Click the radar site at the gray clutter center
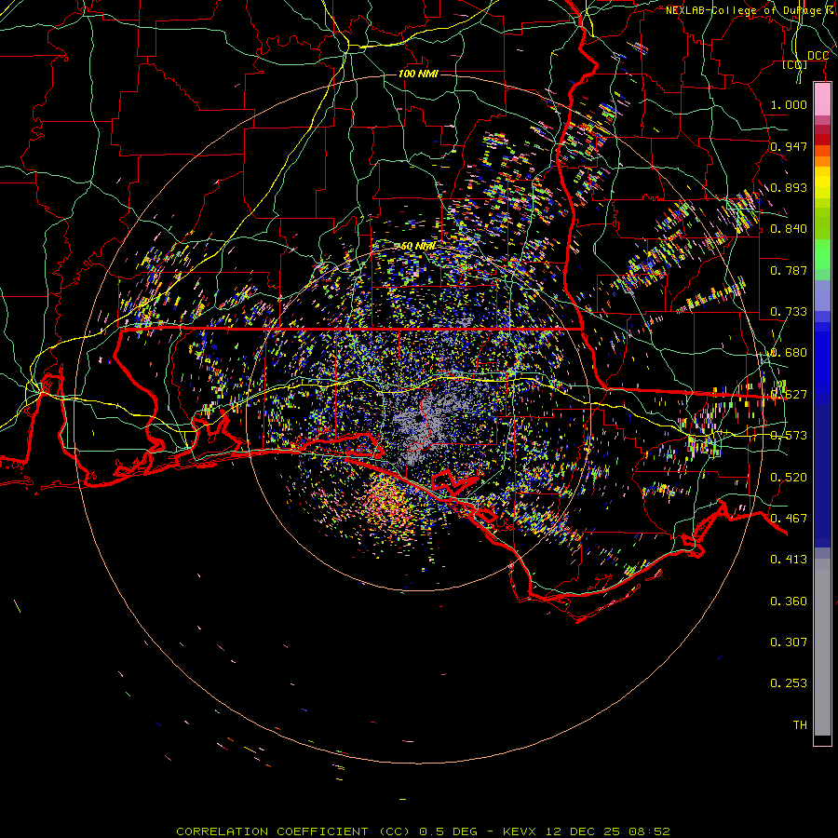 [418, 419]
